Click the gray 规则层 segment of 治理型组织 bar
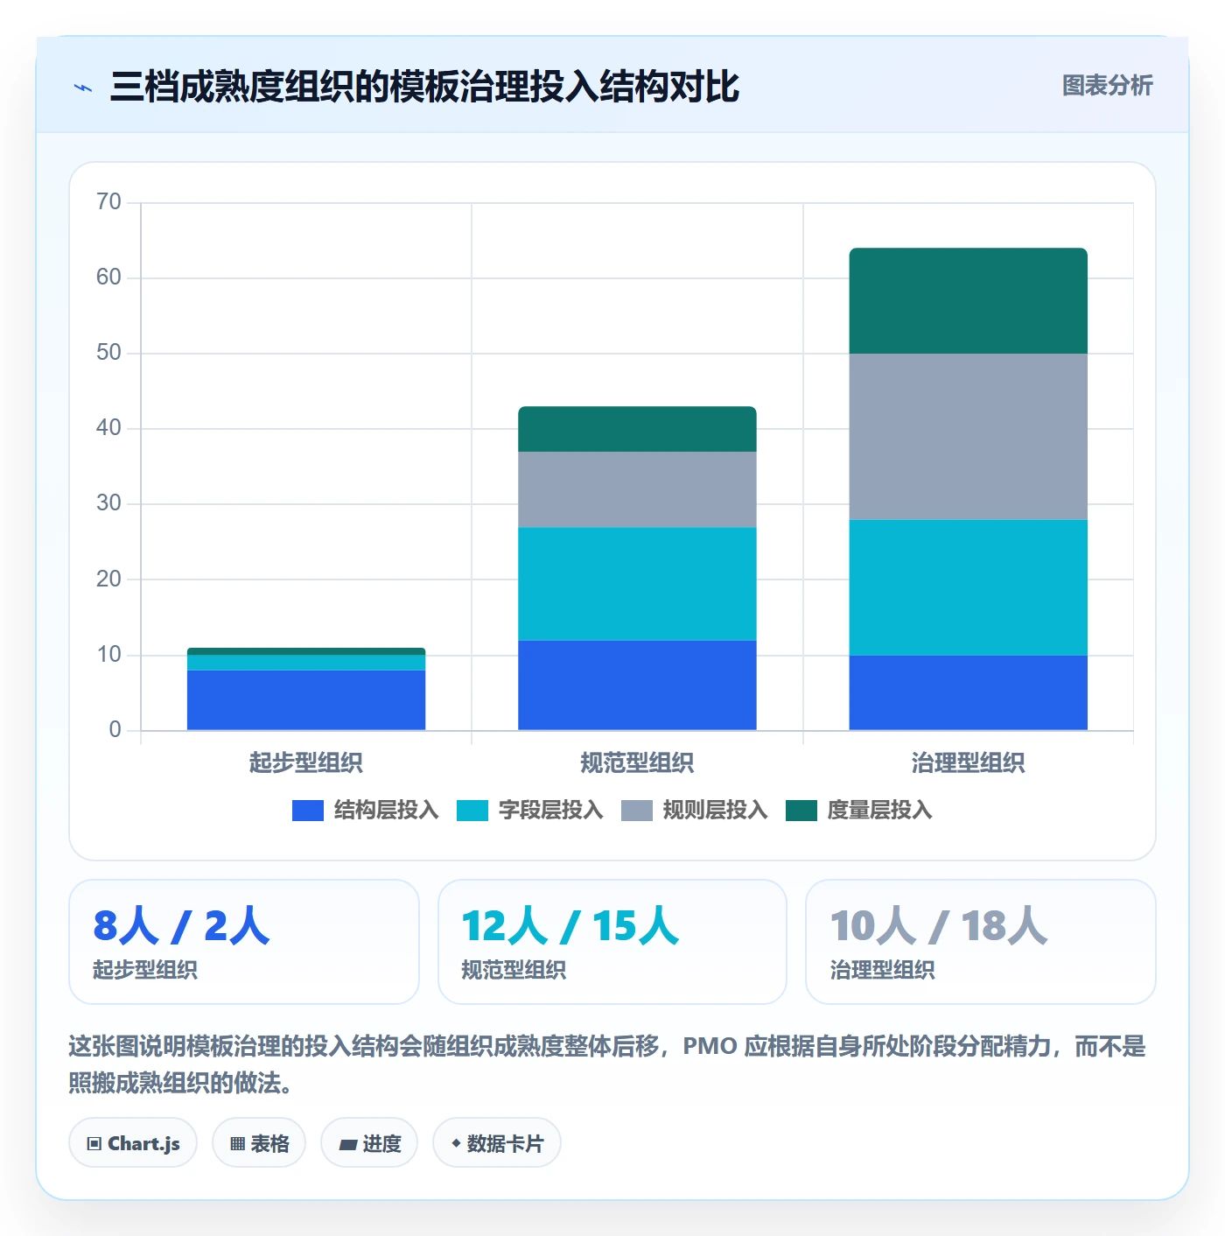 (x=969, y=437)
